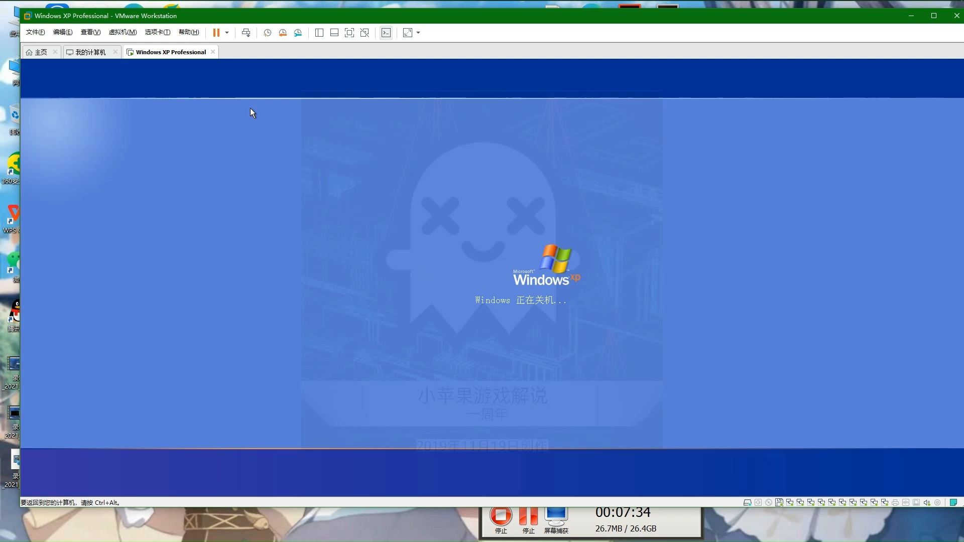The image size is (964, 542).
Task: Pause the virtual machine
Action: 216,33
